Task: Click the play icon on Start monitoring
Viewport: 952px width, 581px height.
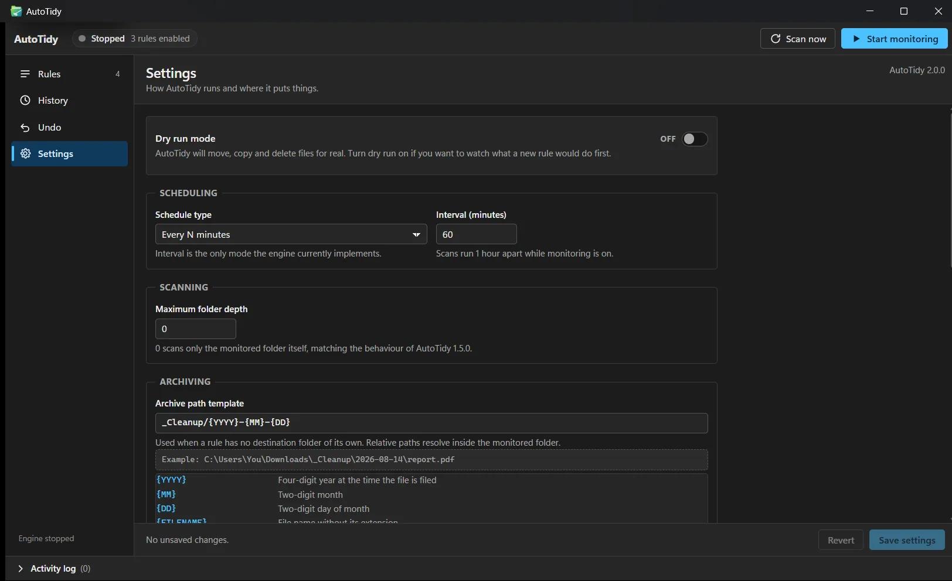Action: click(x=856, y=39)
